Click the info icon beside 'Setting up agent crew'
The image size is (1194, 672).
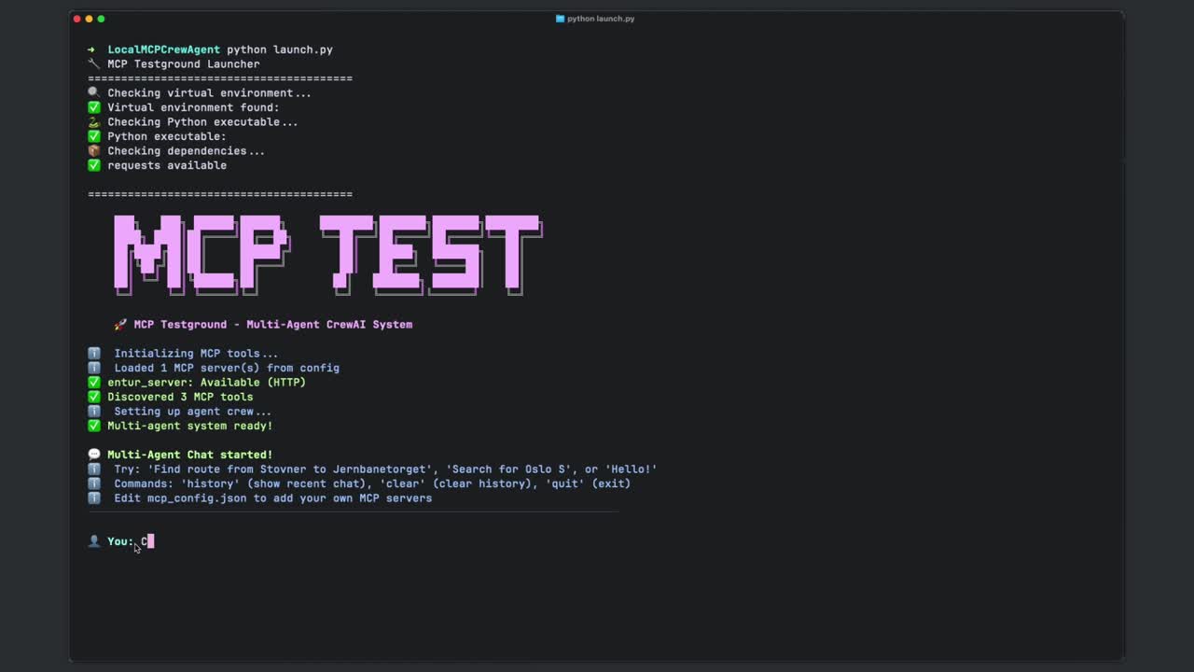pos(93,412)
